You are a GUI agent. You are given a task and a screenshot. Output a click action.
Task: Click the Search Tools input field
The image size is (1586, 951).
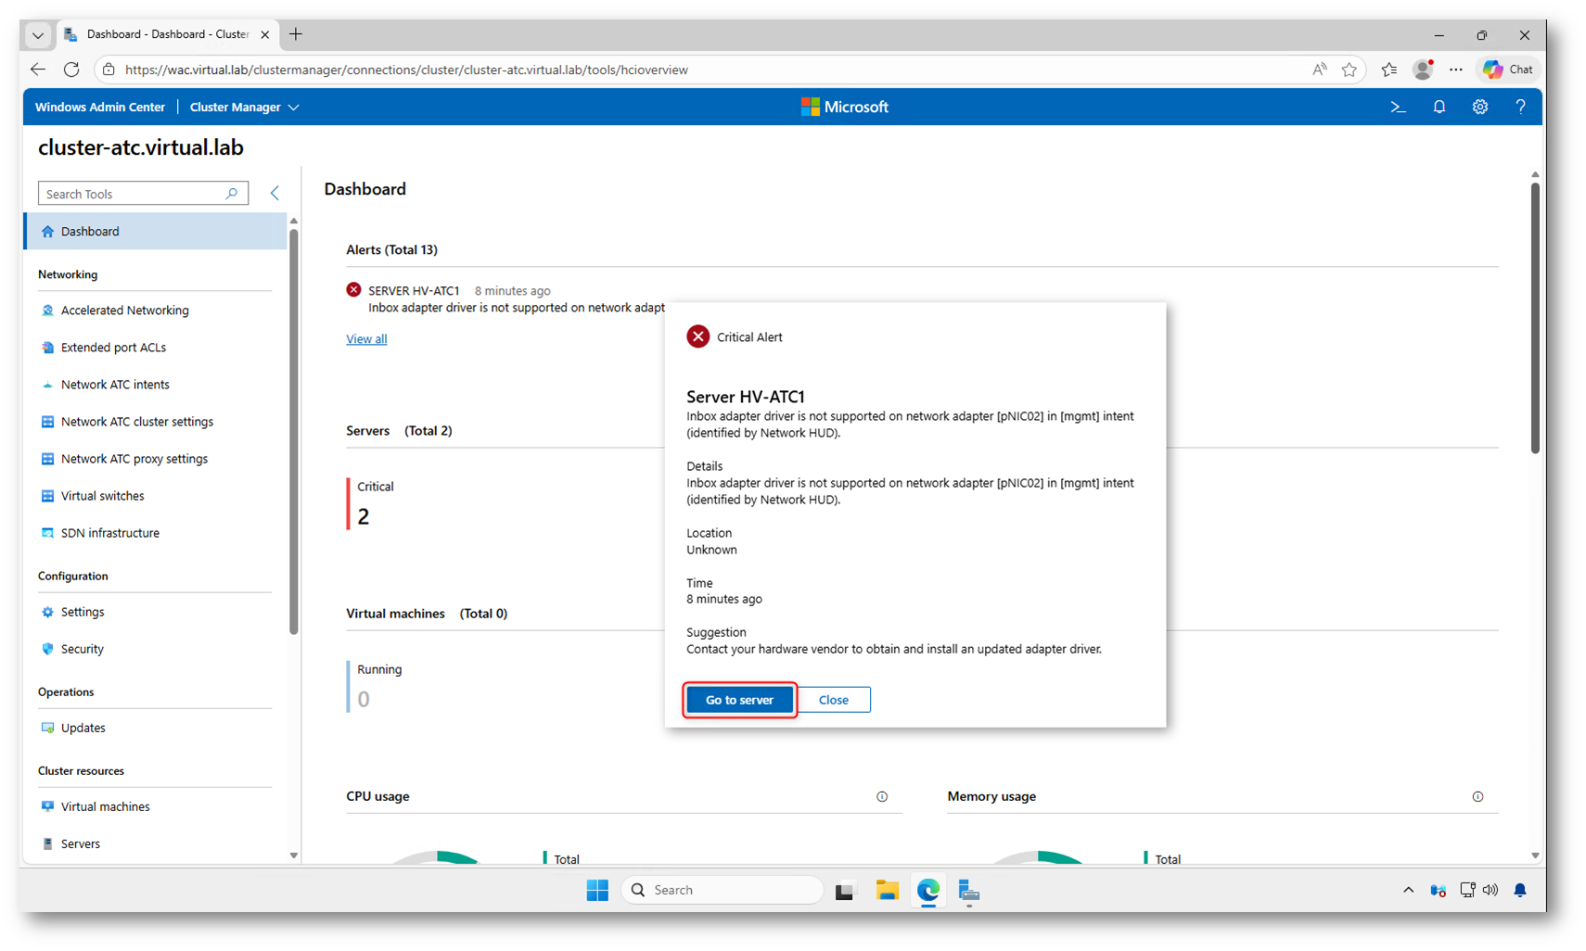[133, 194]
